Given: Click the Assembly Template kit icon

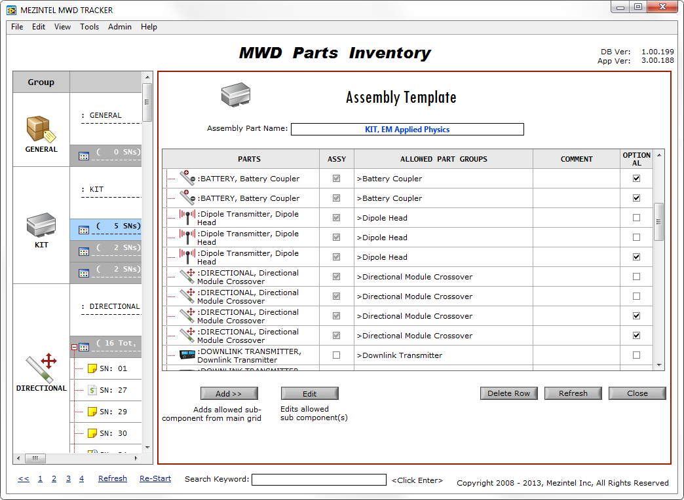Looking at the screenshot, I should point(236,95).
